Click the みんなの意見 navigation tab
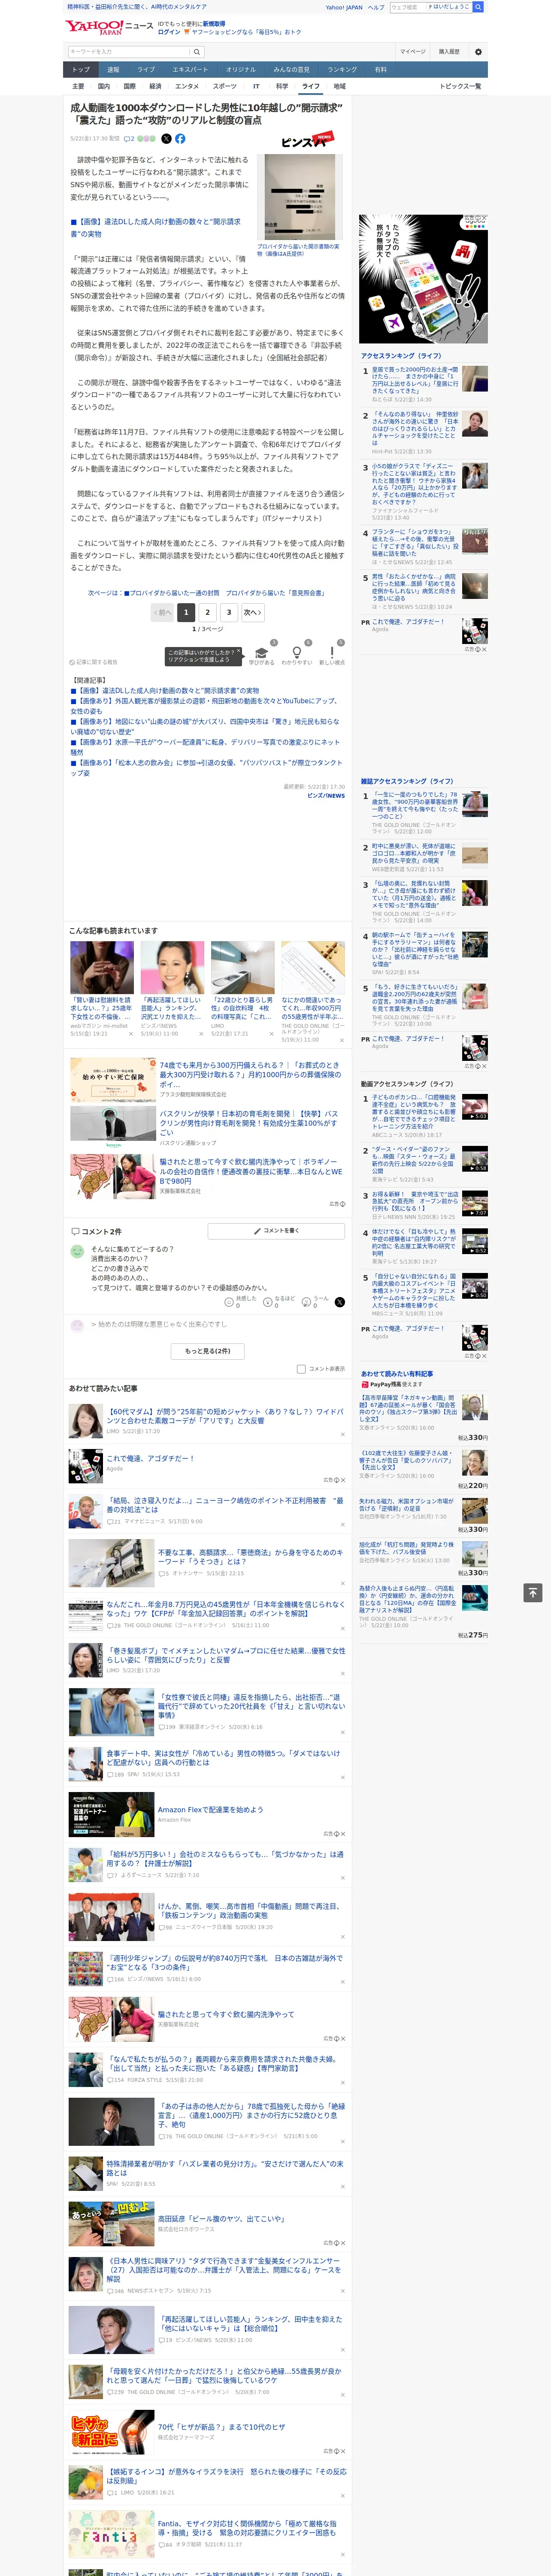 (291, 70)
